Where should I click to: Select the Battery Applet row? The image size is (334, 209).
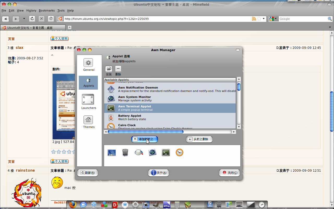[170, 118]
